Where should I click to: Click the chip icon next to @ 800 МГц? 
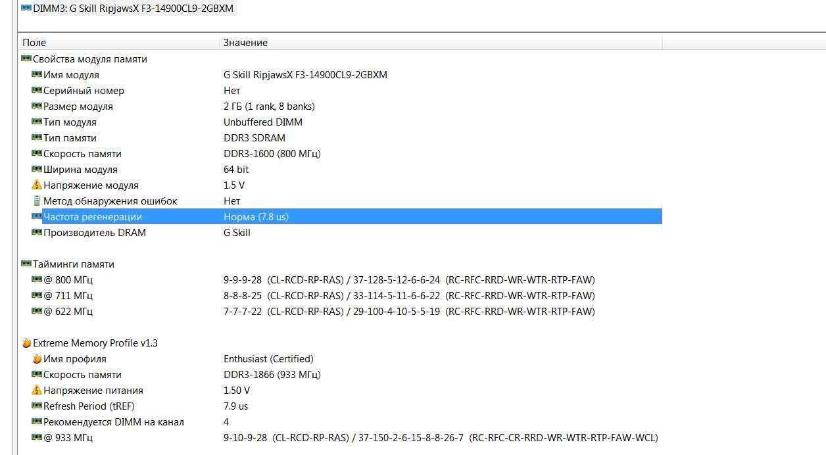(x=37, y=279)
